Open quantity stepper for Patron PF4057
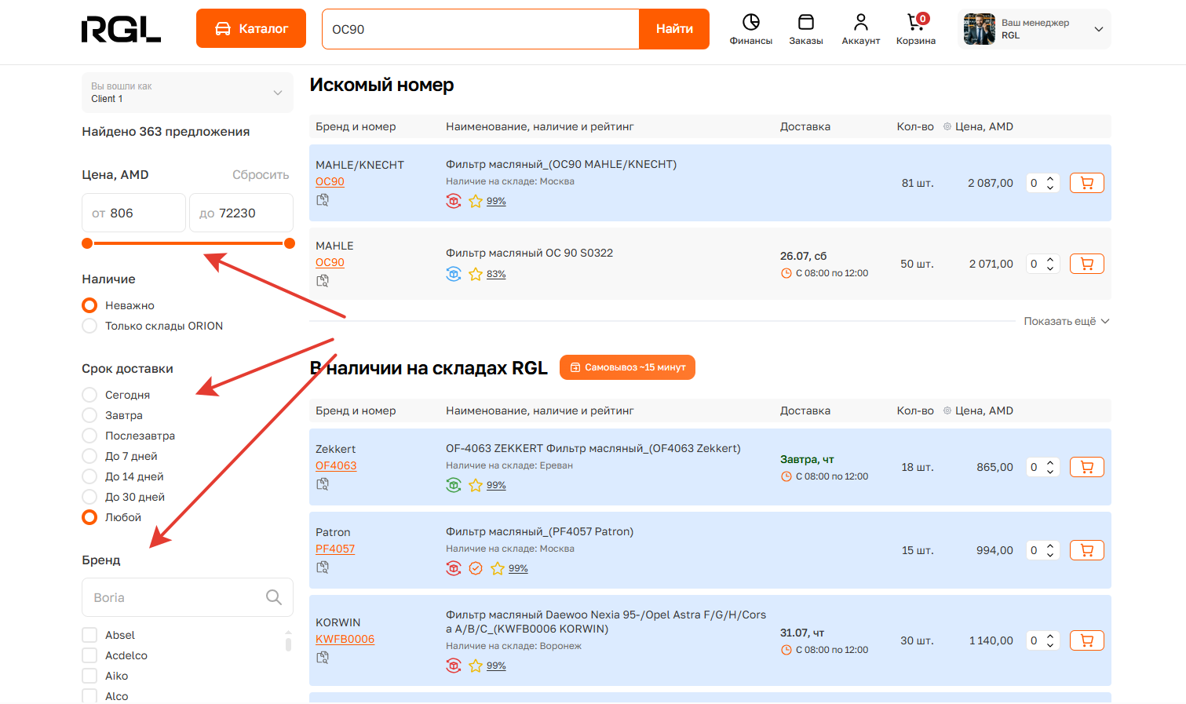The width and height of the screenshot is (1186, 704). tap(1043, 550)
